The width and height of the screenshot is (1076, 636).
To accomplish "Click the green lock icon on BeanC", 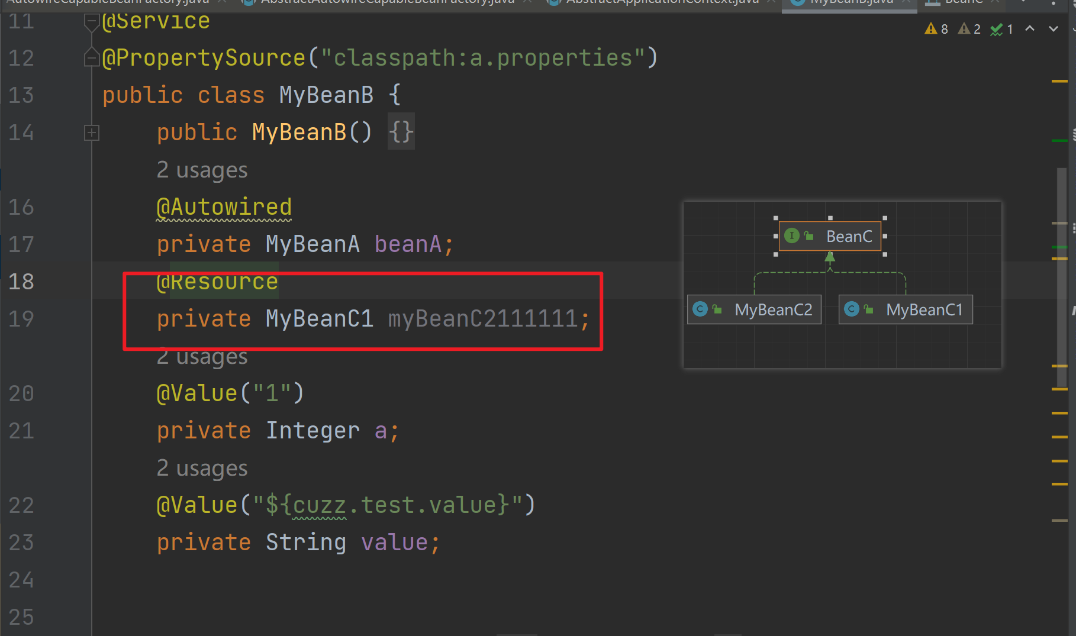I will pyautogui.click(x=809, y=236).
